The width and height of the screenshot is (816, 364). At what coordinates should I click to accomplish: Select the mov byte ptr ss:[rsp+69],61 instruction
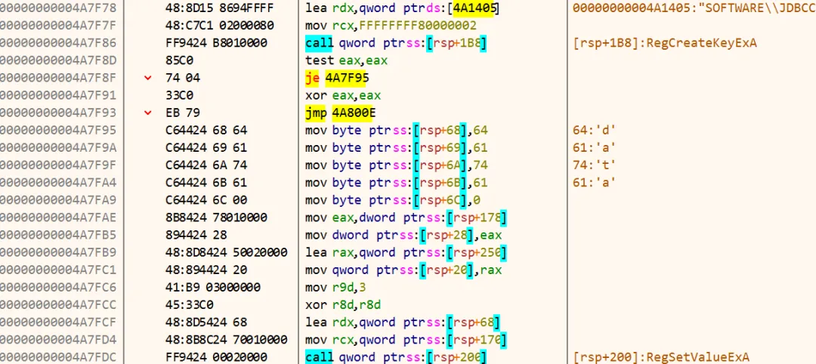point(397,148)
